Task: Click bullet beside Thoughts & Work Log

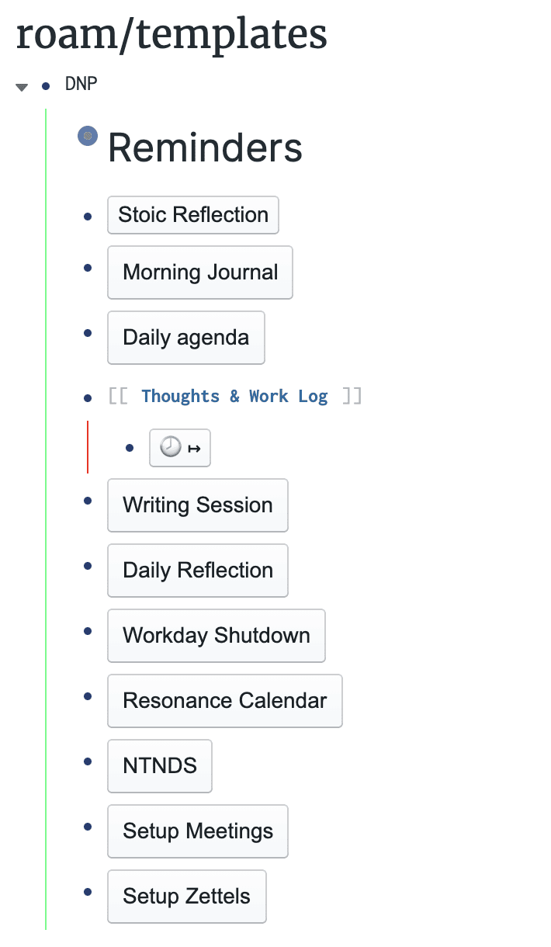Action: tap(88, 398)
